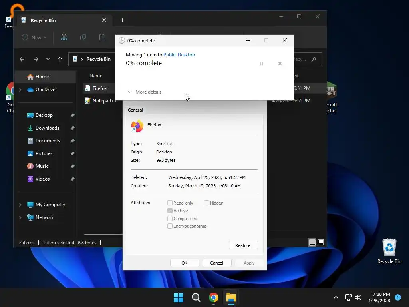This screenshot has height=307, width=409.
Task: Show hidden tray icons chevron
Action: click(336, 297)
